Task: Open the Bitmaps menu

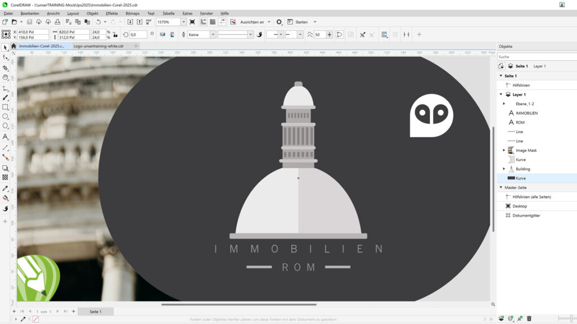Action: pos(132,13)
